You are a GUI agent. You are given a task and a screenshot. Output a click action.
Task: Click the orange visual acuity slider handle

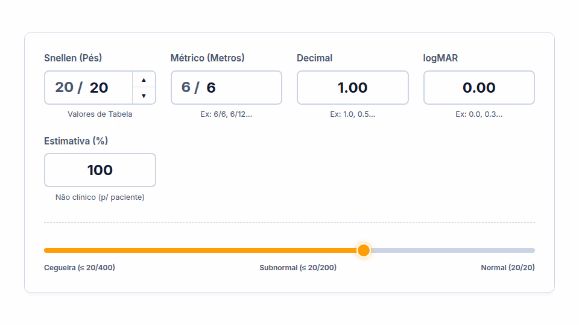[x=364, y=250]
